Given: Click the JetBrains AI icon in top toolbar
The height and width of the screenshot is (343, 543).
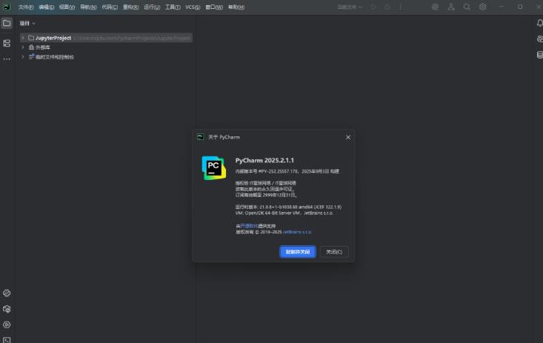Looking at the screenshot, I should (x=435, y=7).
